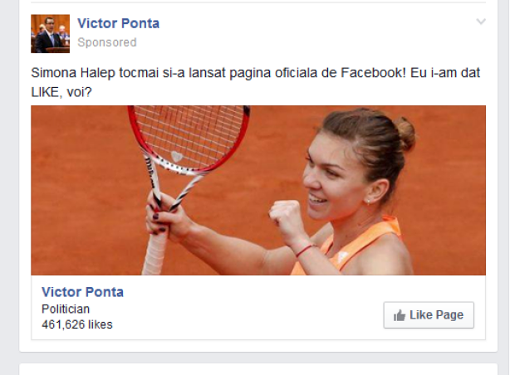Click the clenched fist in the photo
515x375 pixels.
pos(285,217)
